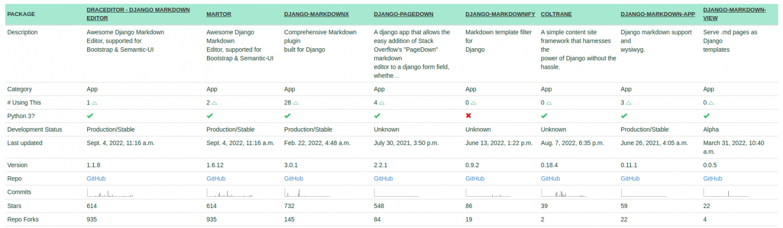Open the Martor package header link
The image size is (783, 228).
215,14
